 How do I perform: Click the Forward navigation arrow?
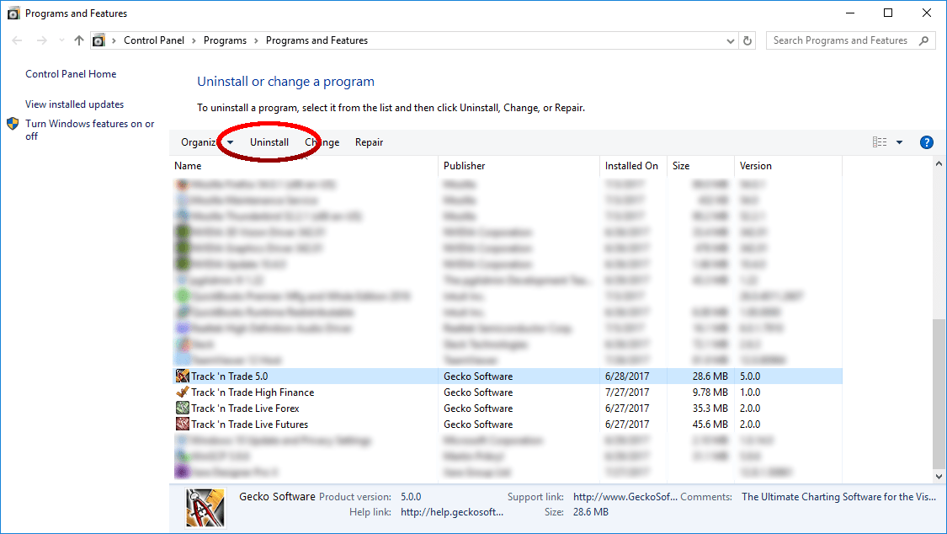click(42, 40)
